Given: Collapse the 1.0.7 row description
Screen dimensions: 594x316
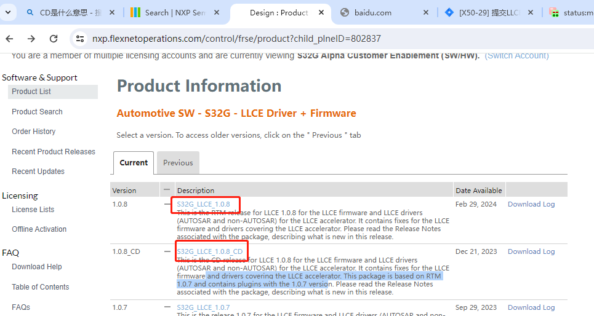Looking at the screenshot, I should (167, 307).
